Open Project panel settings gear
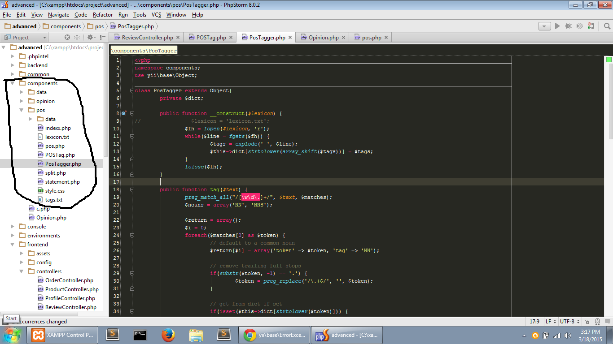613x344 pixels. pyautogui.click(x=91, y=38)
